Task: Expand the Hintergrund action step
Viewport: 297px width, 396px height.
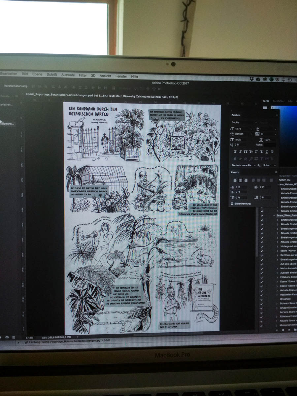Action: tap(278, 246)
